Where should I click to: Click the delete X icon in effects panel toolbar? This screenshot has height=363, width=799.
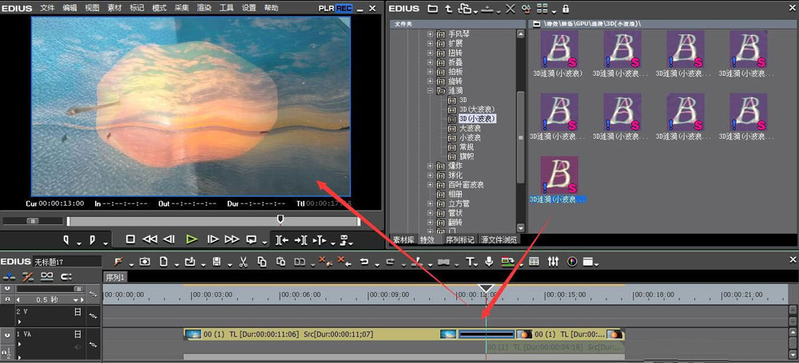pyautogui.click(x=510, y=9)
